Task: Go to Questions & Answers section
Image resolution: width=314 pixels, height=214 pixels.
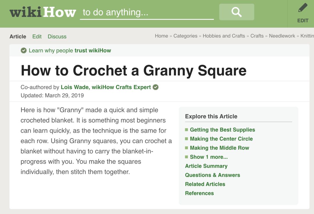Action: (213, 175)
